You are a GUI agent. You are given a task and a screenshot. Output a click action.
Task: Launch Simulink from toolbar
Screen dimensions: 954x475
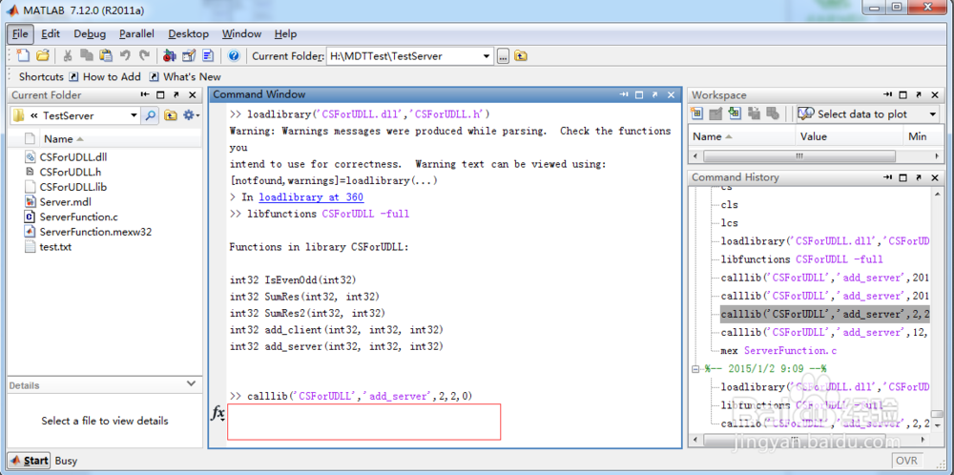(x=170, y=56)
